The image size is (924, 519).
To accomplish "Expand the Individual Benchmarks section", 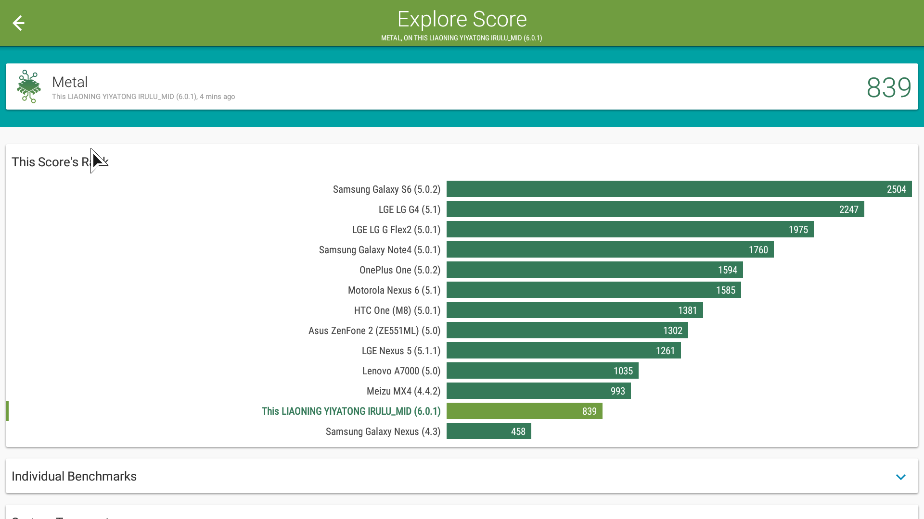I will click(x=901, y=477).
